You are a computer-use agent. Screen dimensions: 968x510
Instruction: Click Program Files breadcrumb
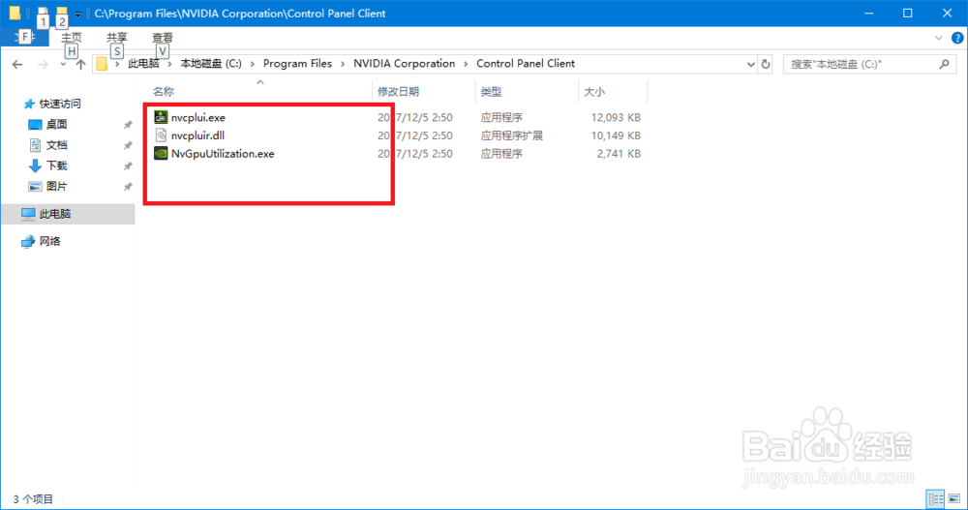[x=297, y=64]
